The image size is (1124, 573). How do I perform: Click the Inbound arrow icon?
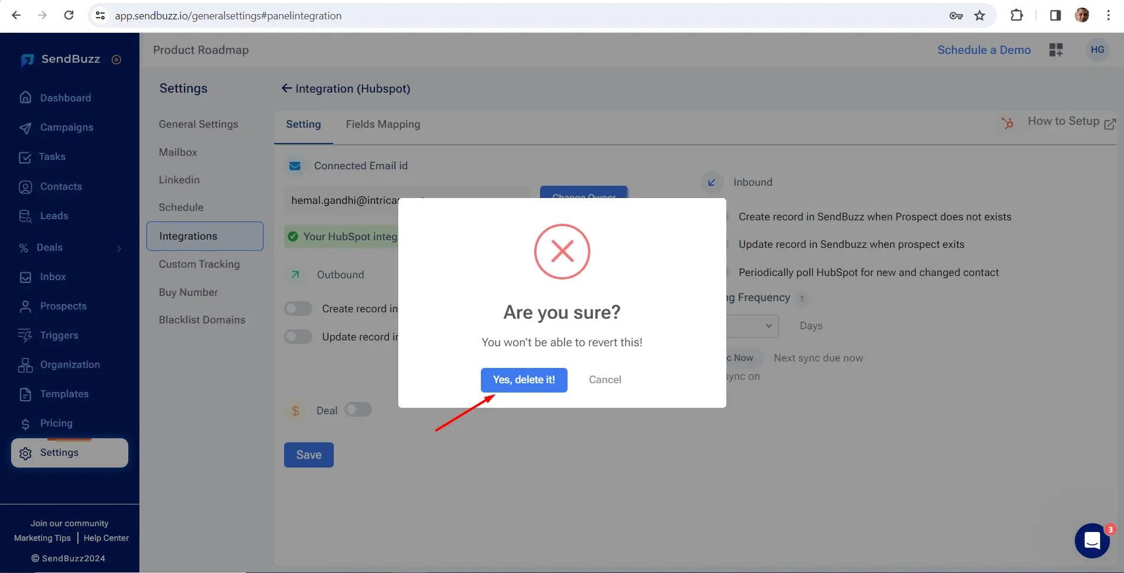[x=711, y=182]
